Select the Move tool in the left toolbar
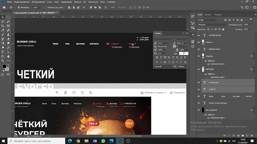 coord(3,17)
